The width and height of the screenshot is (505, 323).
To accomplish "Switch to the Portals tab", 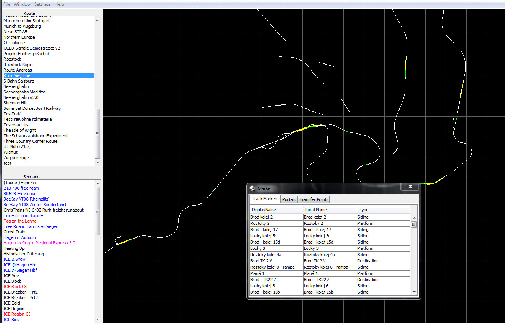I will tap(289, 199).
